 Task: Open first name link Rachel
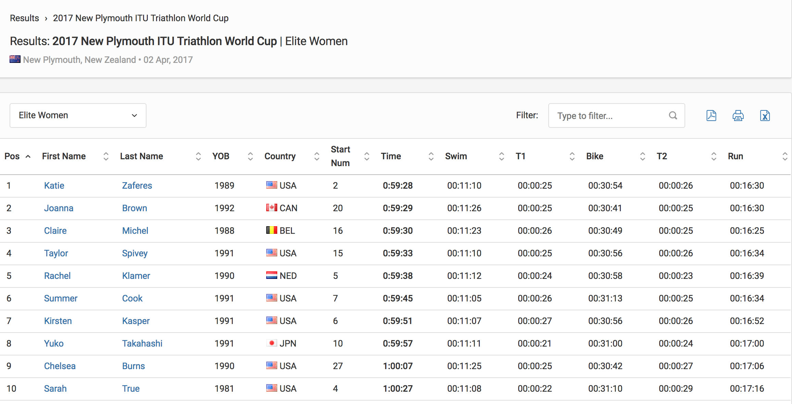point(57,276)
